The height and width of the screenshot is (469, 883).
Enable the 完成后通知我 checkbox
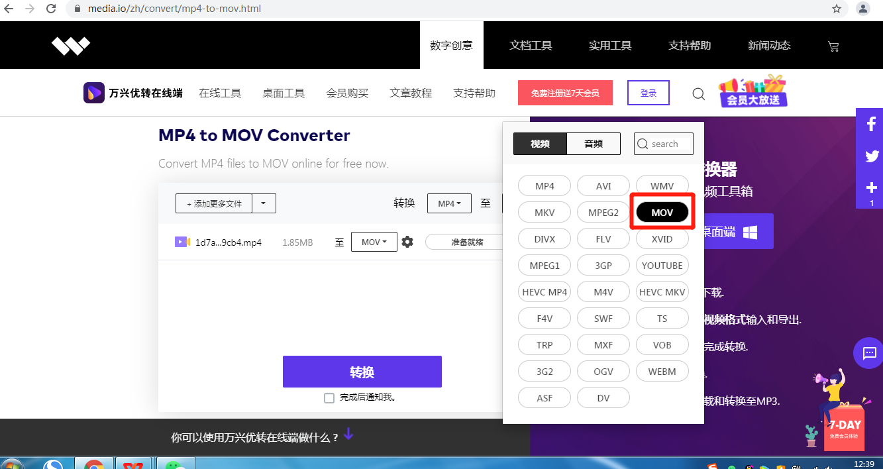[x=329, y=397]
